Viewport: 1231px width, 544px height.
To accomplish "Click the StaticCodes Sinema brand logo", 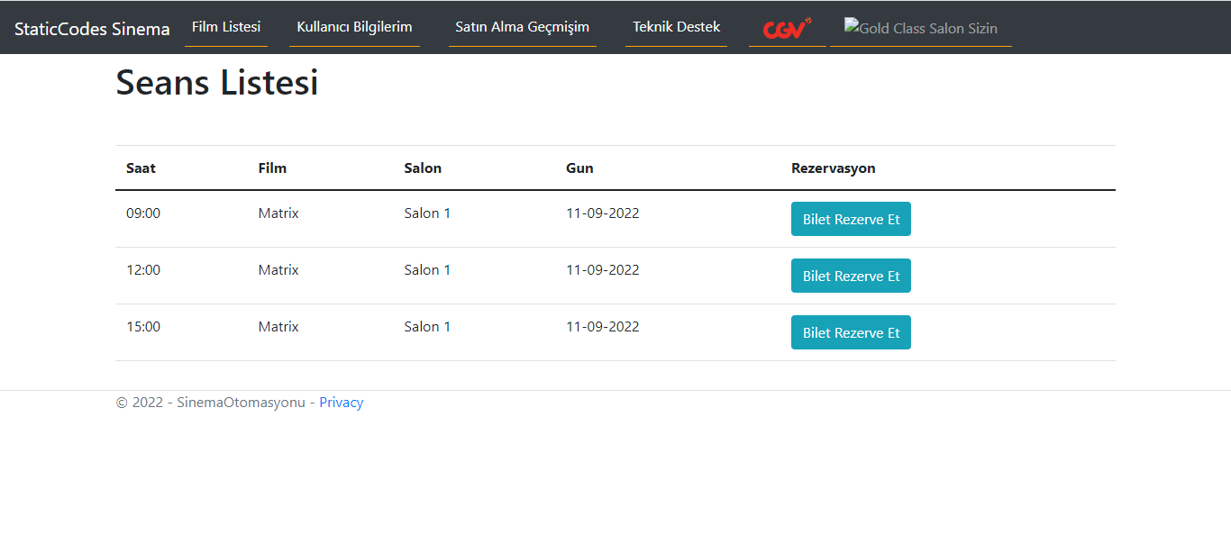I will (x=91, y=27).
